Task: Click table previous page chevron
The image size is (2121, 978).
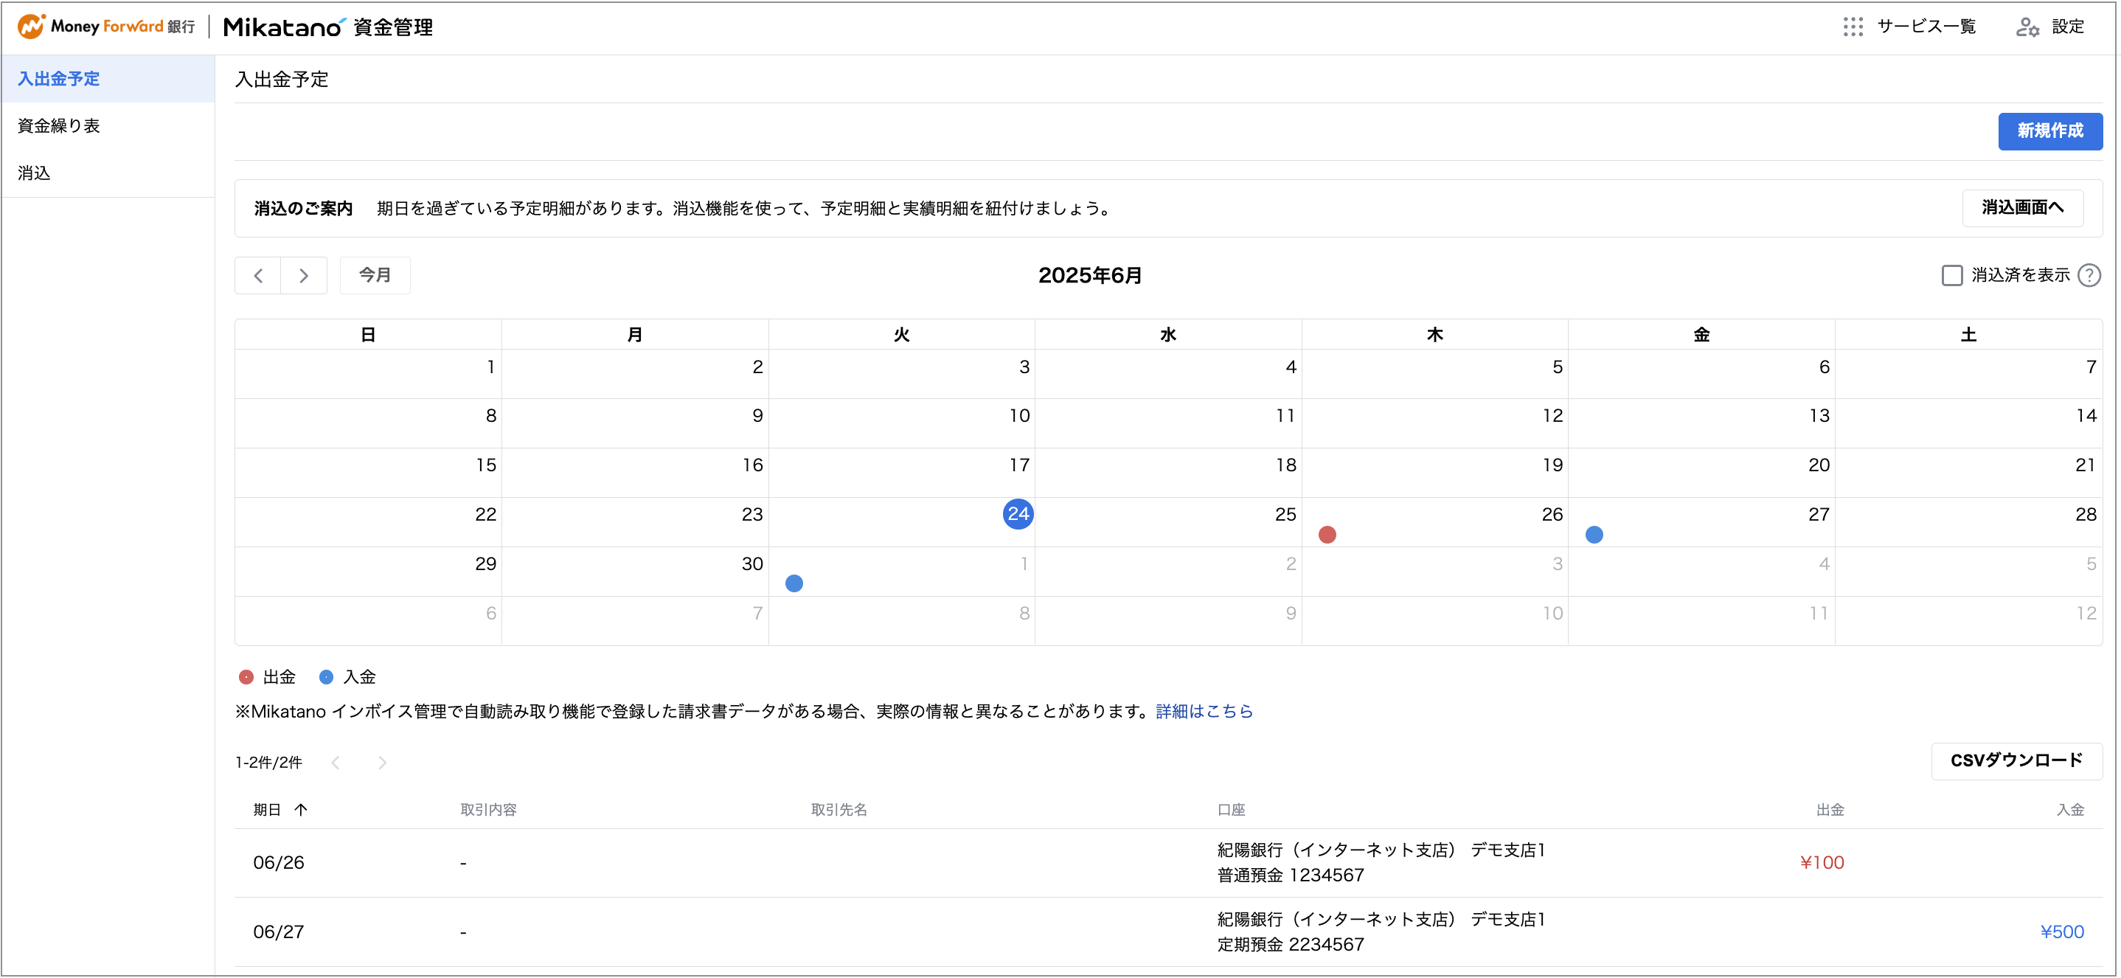Action: coord(336,763)
